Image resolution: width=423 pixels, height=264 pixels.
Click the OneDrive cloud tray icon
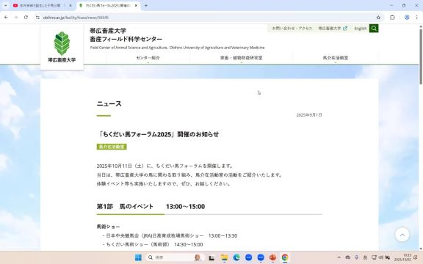point(348,257)
